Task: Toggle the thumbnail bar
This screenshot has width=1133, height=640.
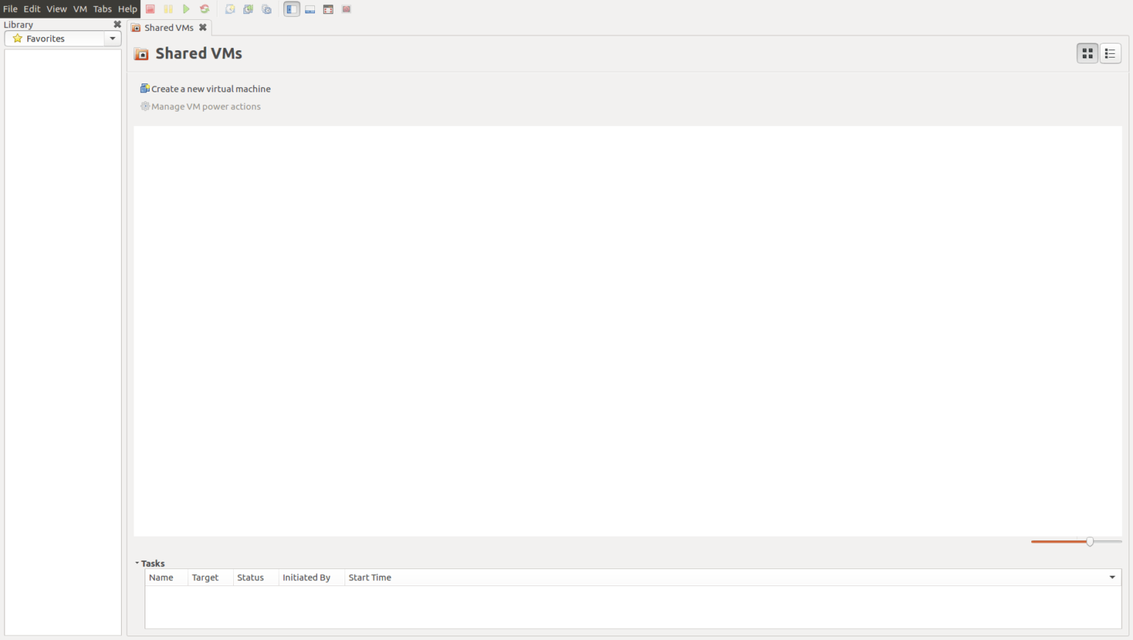Action: coord(310,8)
